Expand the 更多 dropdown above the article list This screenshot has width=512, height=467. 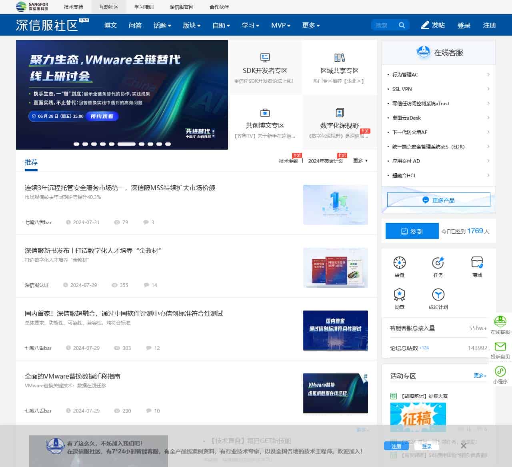pos(360,161)
